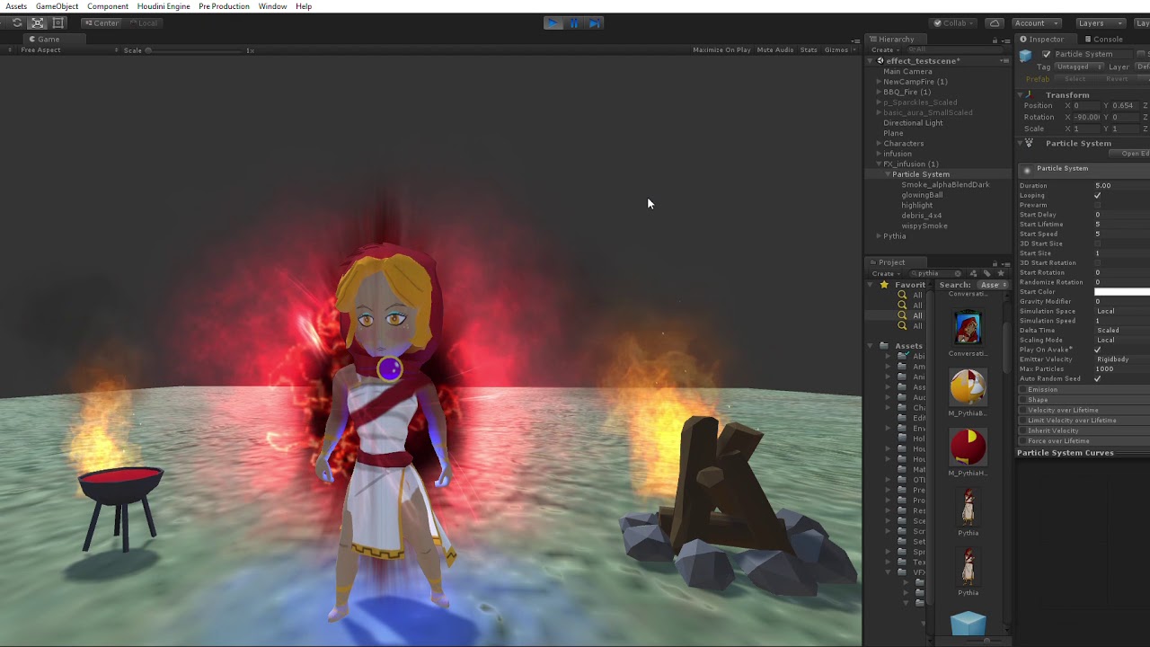The image size is (1150, 647).
Task: Click the Project panel lock icon
Action: [995, 264]
